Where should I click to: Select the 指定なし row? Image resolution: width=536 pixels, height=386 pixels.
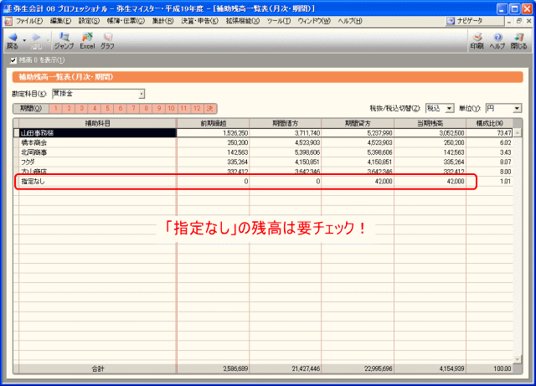263,182
